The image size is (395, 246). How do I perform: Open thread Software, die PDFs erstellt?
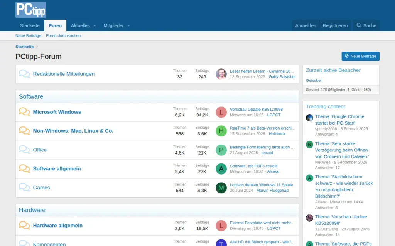click(x=253, y=166)
